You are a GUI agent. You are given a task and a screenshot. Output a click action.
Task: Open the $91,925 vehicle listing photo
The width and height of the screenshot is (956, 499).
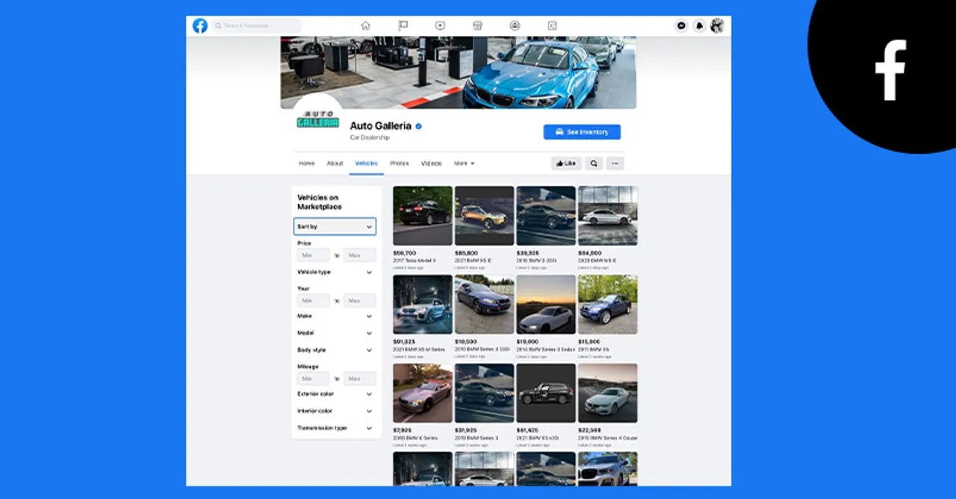pyautogui.click(x=423, y=305)
